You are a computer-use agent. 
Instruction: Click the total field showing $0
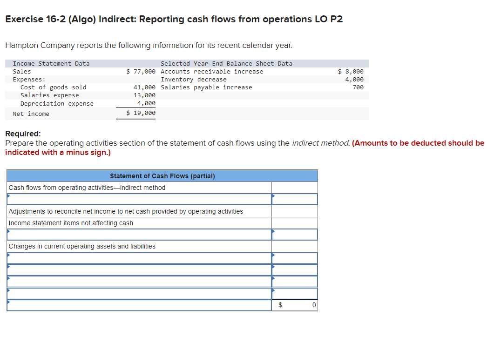click(294, 305)
